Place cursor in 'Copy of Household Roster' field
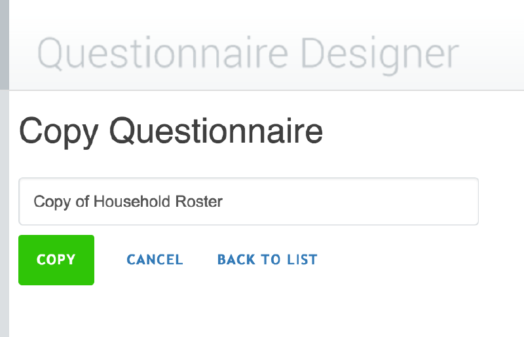524x337 pixels. pos(249,202)
